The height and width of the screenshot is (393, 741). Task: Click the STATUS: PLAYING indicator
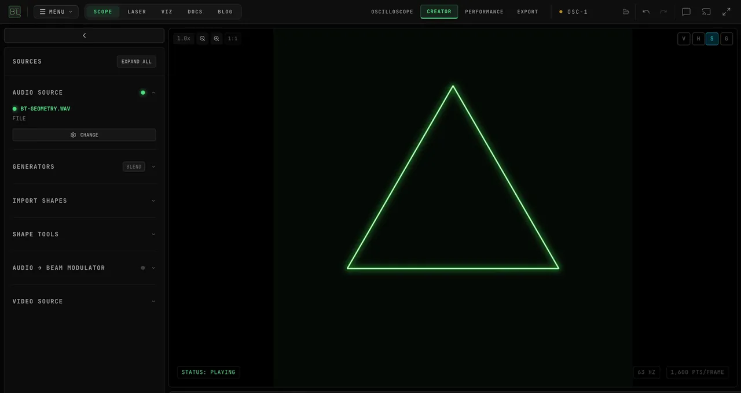208,372
